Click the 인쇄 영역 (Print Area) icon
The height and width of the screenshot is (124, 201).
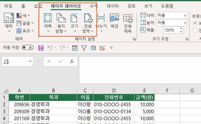click(88, 18)
